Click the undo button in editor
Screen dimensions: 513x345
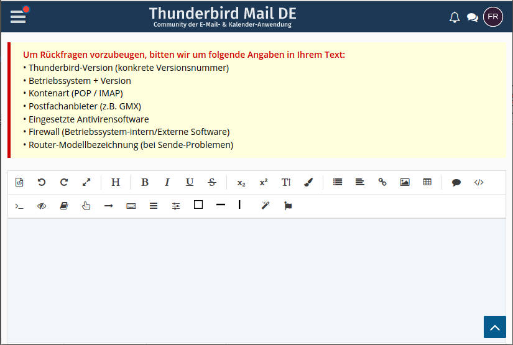pyautogui.click(x=42, y=182)
